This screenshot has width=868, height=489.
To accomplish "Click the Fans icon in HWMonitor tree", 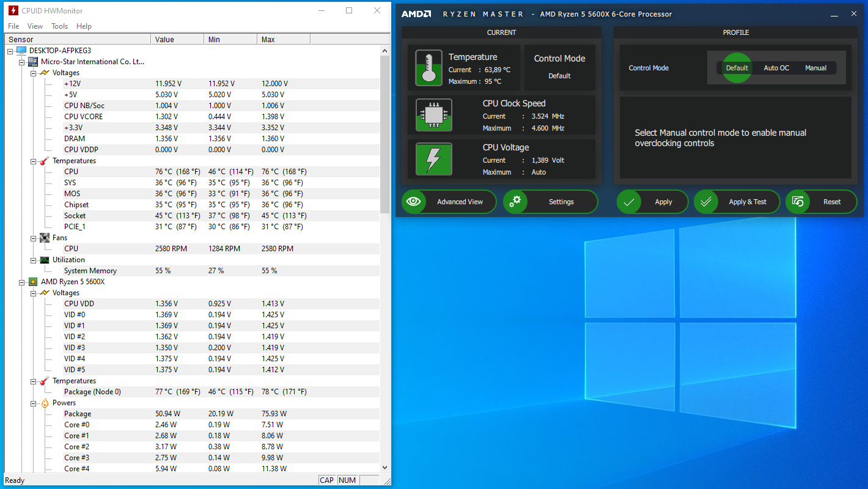I will (x=45, y=238).
